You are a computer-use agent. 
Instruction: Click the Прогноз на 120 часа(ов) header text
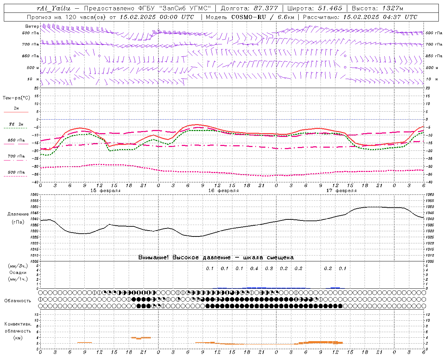(x=67, y=17)
